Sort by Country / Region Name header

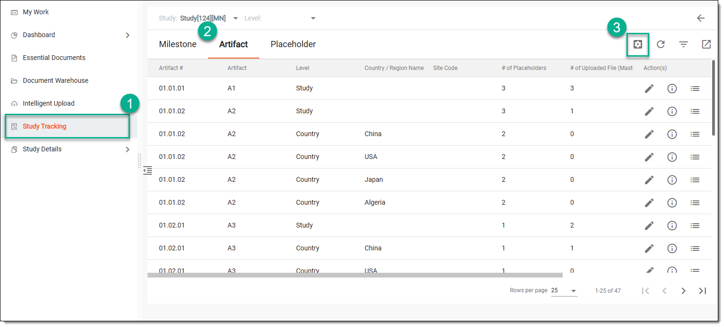(394, 68)
